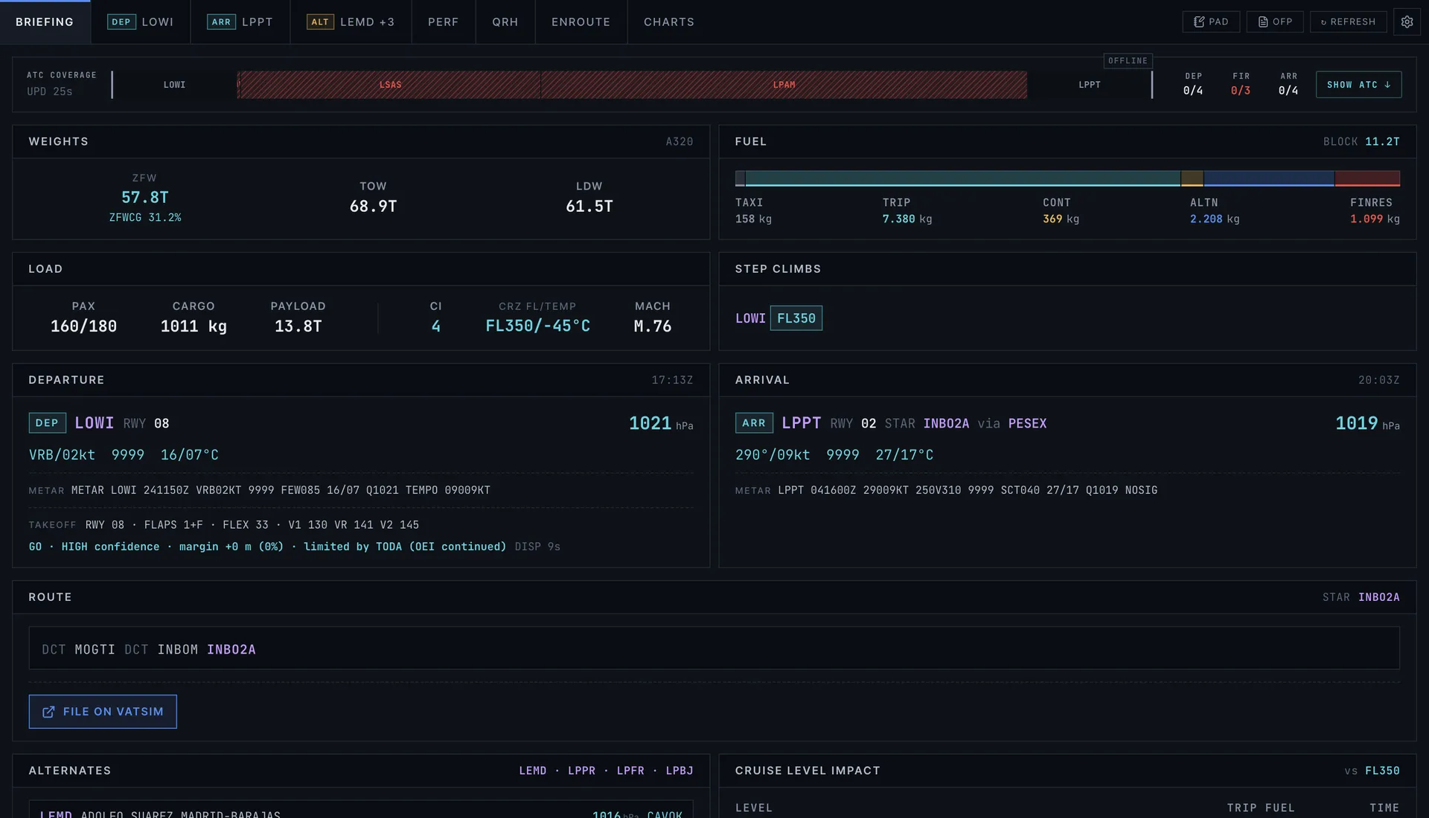Click the ZFW value 57.8T
The width and height of the screenshot is (1429, 818).
coord(145,198)
